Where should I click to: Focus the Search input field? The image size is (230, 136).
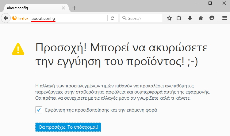pos(141,18)
